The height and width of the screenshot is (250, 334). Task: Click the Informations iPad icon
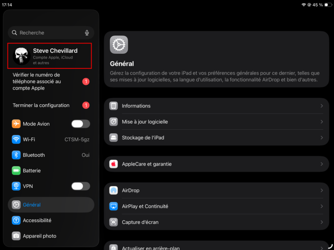click(x=114, y=106)
